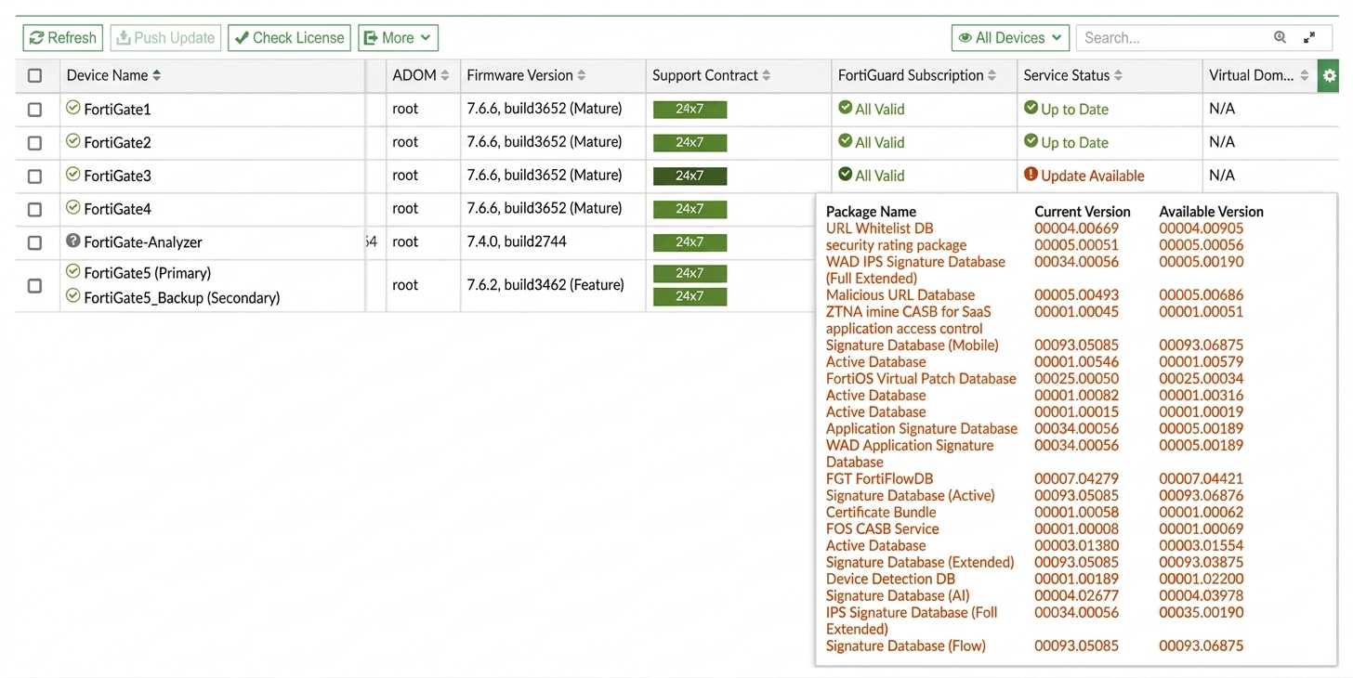Viewport: 1353px width, 678px height.
Task: Click FortiGate1 All Valid check icon
Action: click(845, 108)
